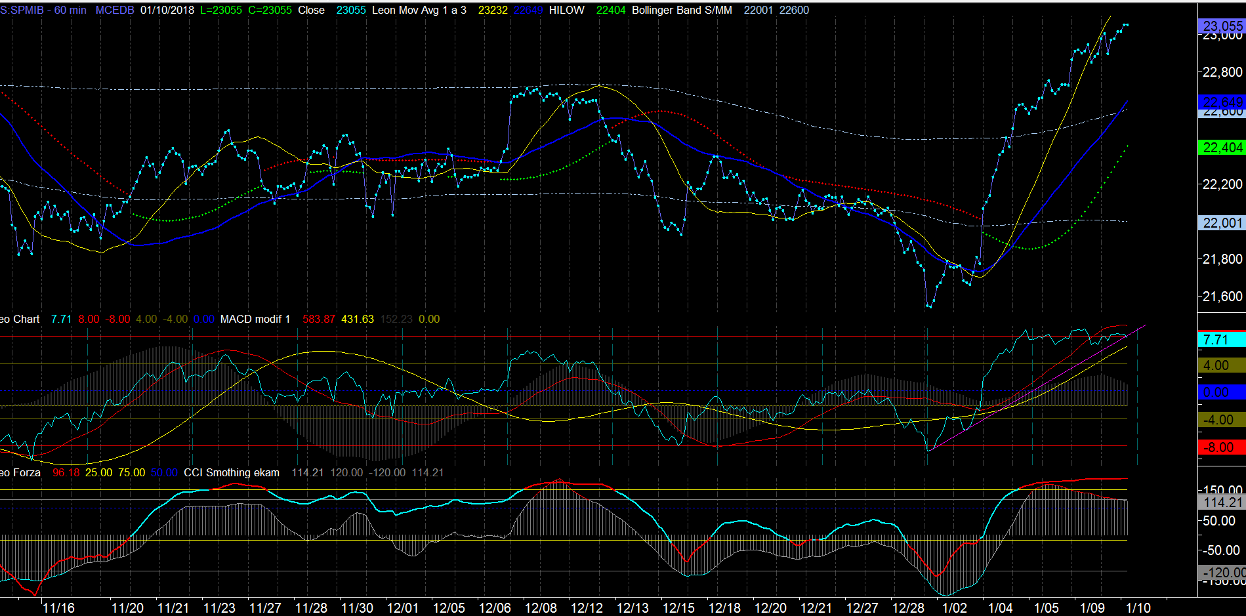Open CCI Smothing ekam study label
Screen dimensions: 1246x616
point(232,472)
